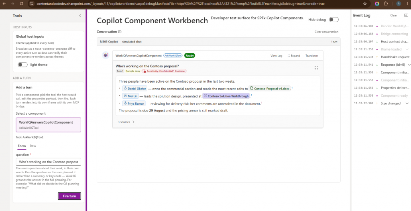
Task: Click the green Ready status badge
Action: (189, 56)
